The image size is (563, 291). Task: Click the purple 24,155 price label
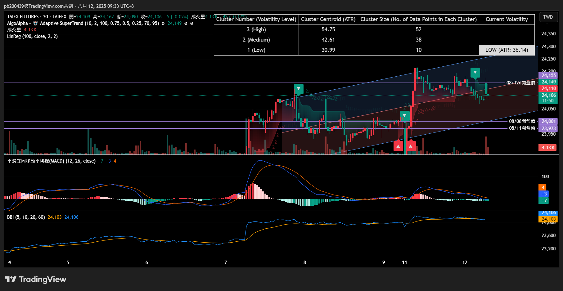click(548, 75)
